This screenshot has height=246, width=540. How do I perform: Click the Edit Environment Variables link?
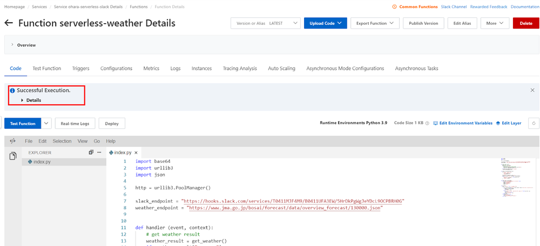(x=463, y=124)
